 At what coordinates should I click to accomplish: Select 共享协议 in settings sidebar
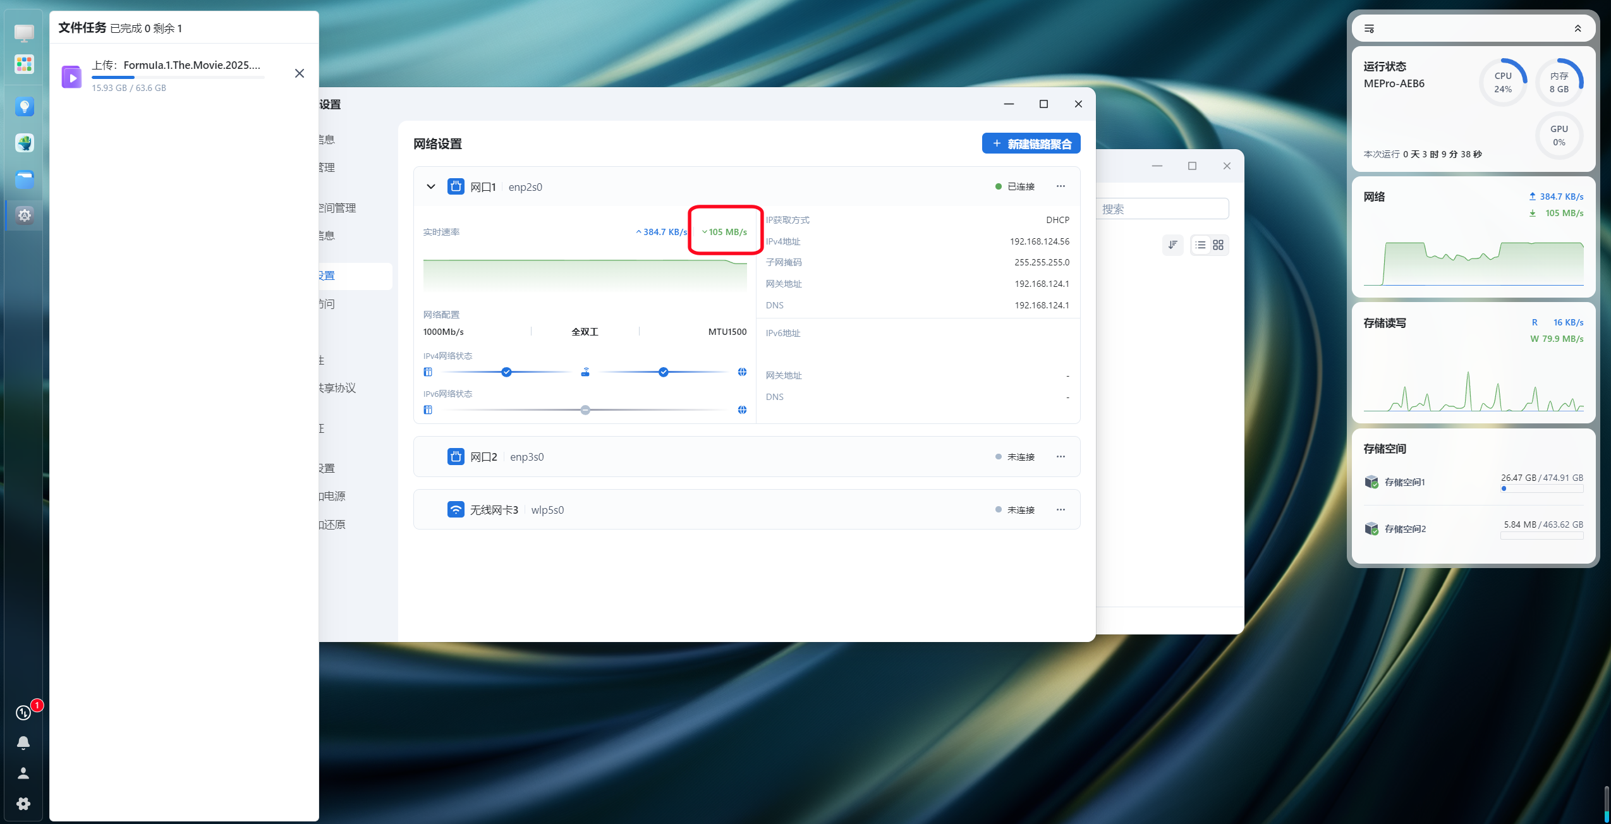[337, 387]
